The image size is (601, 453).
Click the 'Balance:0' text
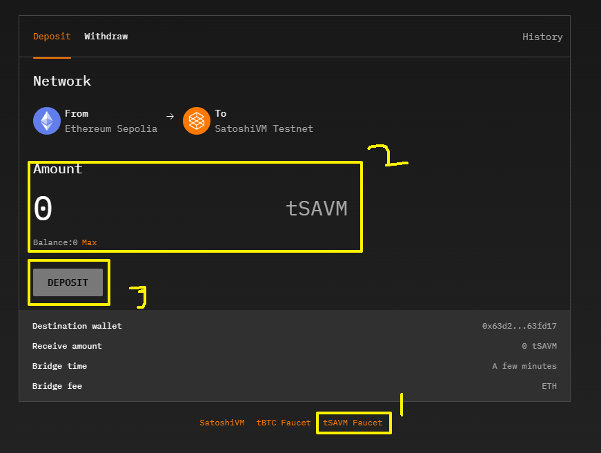pos(55,242)
